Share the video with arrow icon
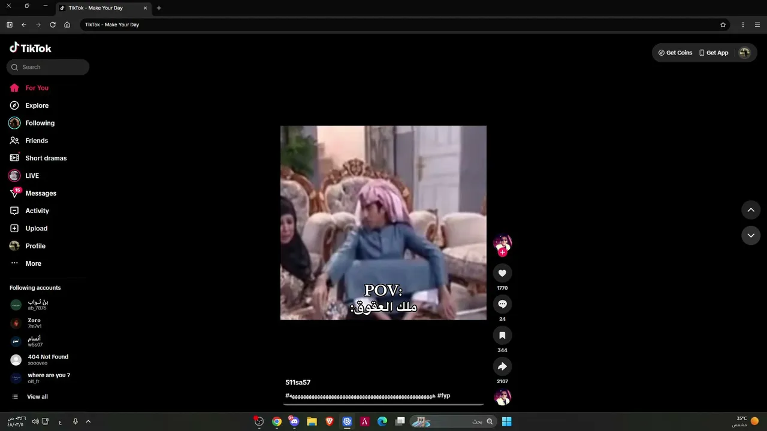 click(502, 366)
